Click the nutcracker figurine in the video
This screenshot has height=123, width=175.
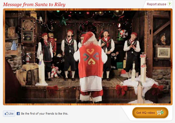52,42
